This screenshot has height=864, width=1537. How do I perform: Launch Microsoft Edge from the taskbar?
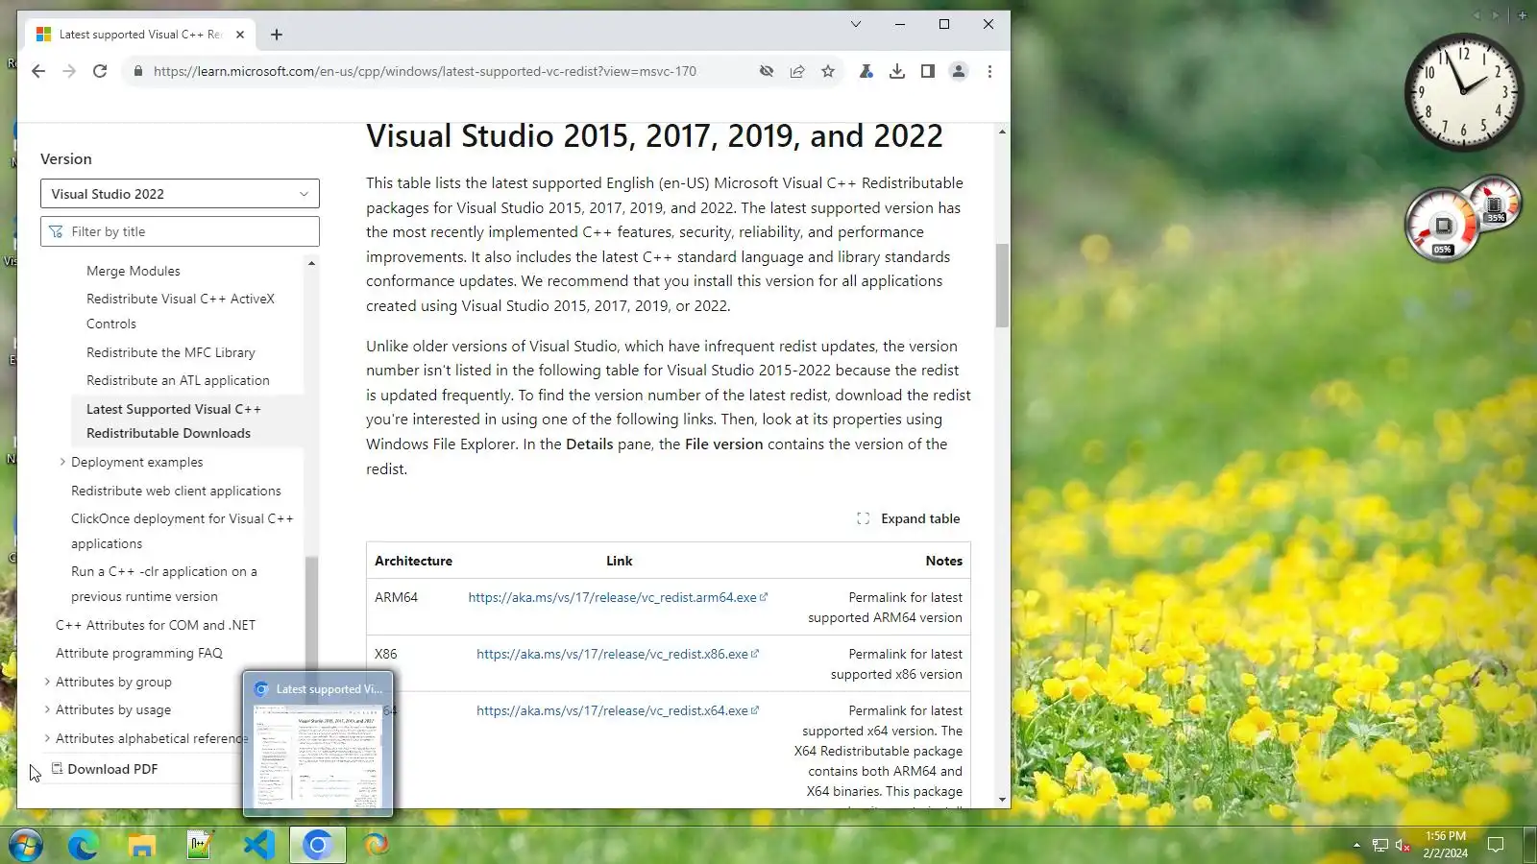[84, 845]
